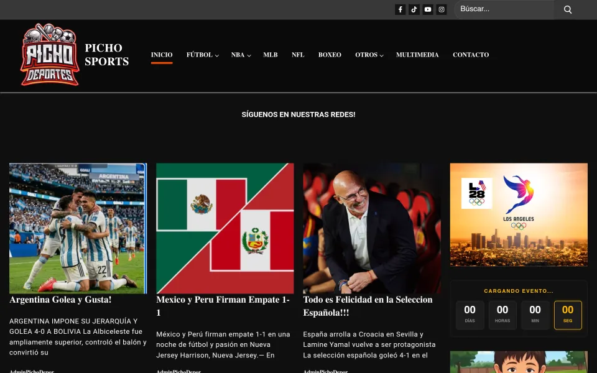
Task: Click the 'CARGANDO EVENTO...' countdown label
Action: coord(519,291)
